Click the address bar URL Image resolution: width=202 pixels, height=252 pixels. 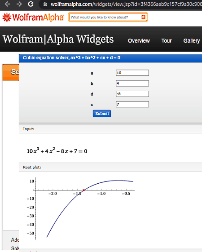(x=126, y=4)
